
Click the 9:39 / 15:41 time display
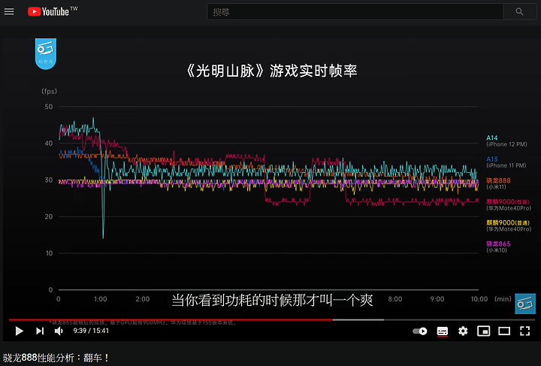click(x=91, y=331)
